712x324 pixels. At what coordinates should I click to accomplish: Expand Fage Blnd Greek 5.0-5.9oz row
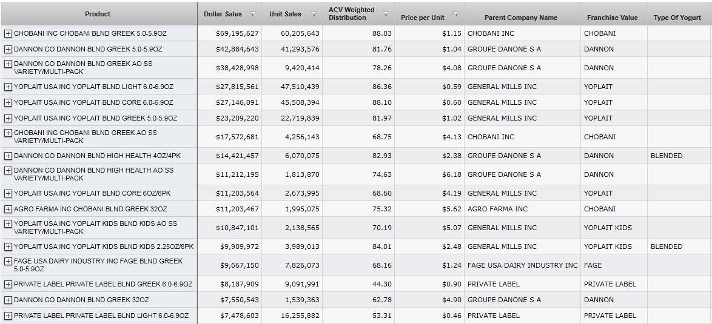[8, 262]
